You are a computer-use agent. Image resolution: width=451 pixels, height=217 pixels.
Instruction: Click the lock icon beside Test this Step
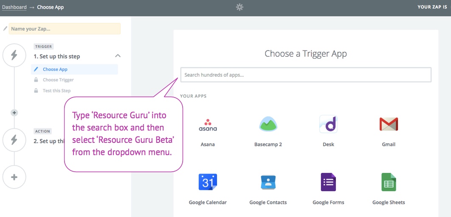tap(36, 90)
